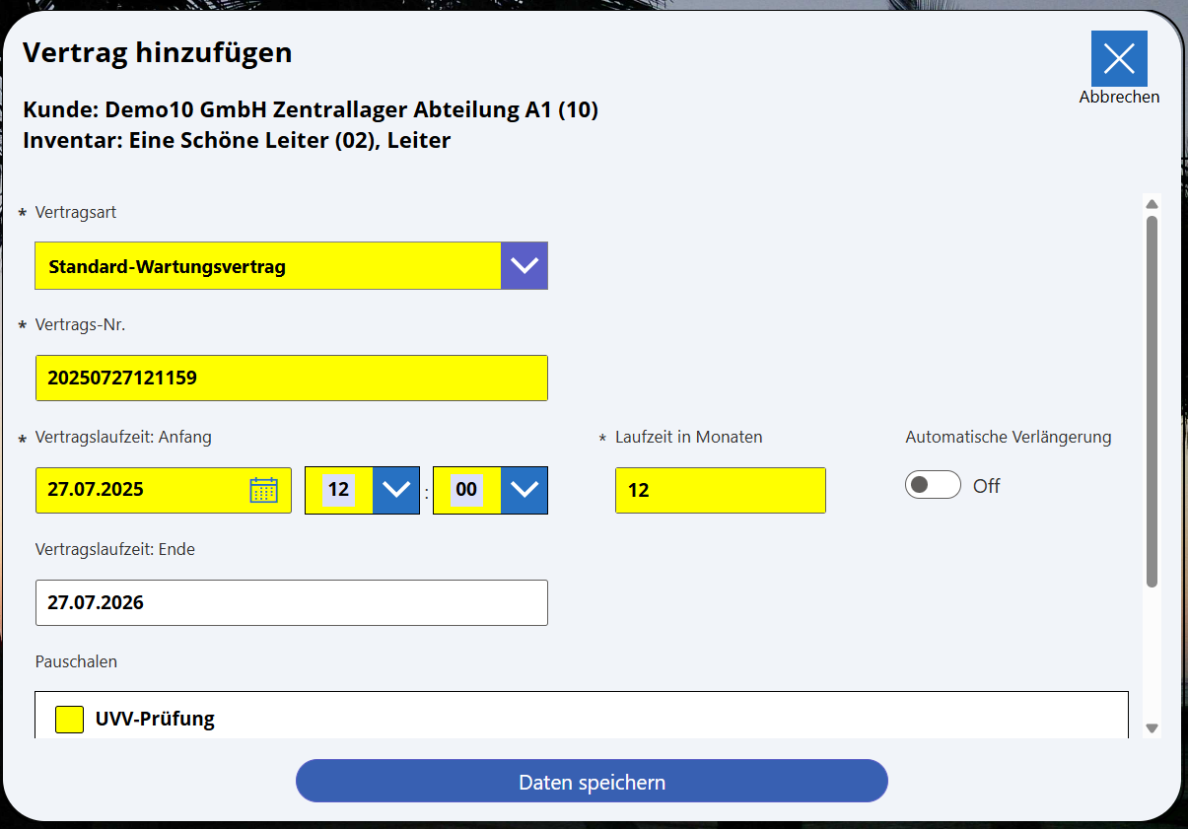This screenshot has height=829, width=1188.
Task: Click the Daten speichern button
Action: [592, 781]
